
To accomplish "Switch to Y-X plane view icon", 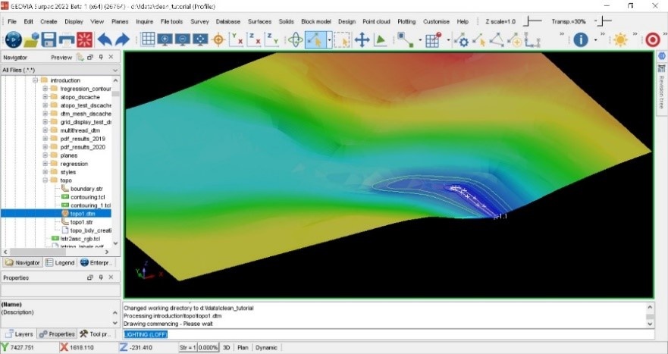I will coord(236,39).
